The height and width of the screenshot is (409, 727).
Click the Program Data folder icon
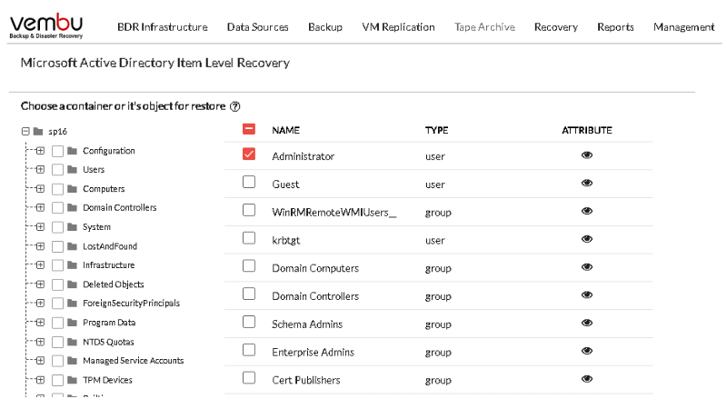coord(72,323)
